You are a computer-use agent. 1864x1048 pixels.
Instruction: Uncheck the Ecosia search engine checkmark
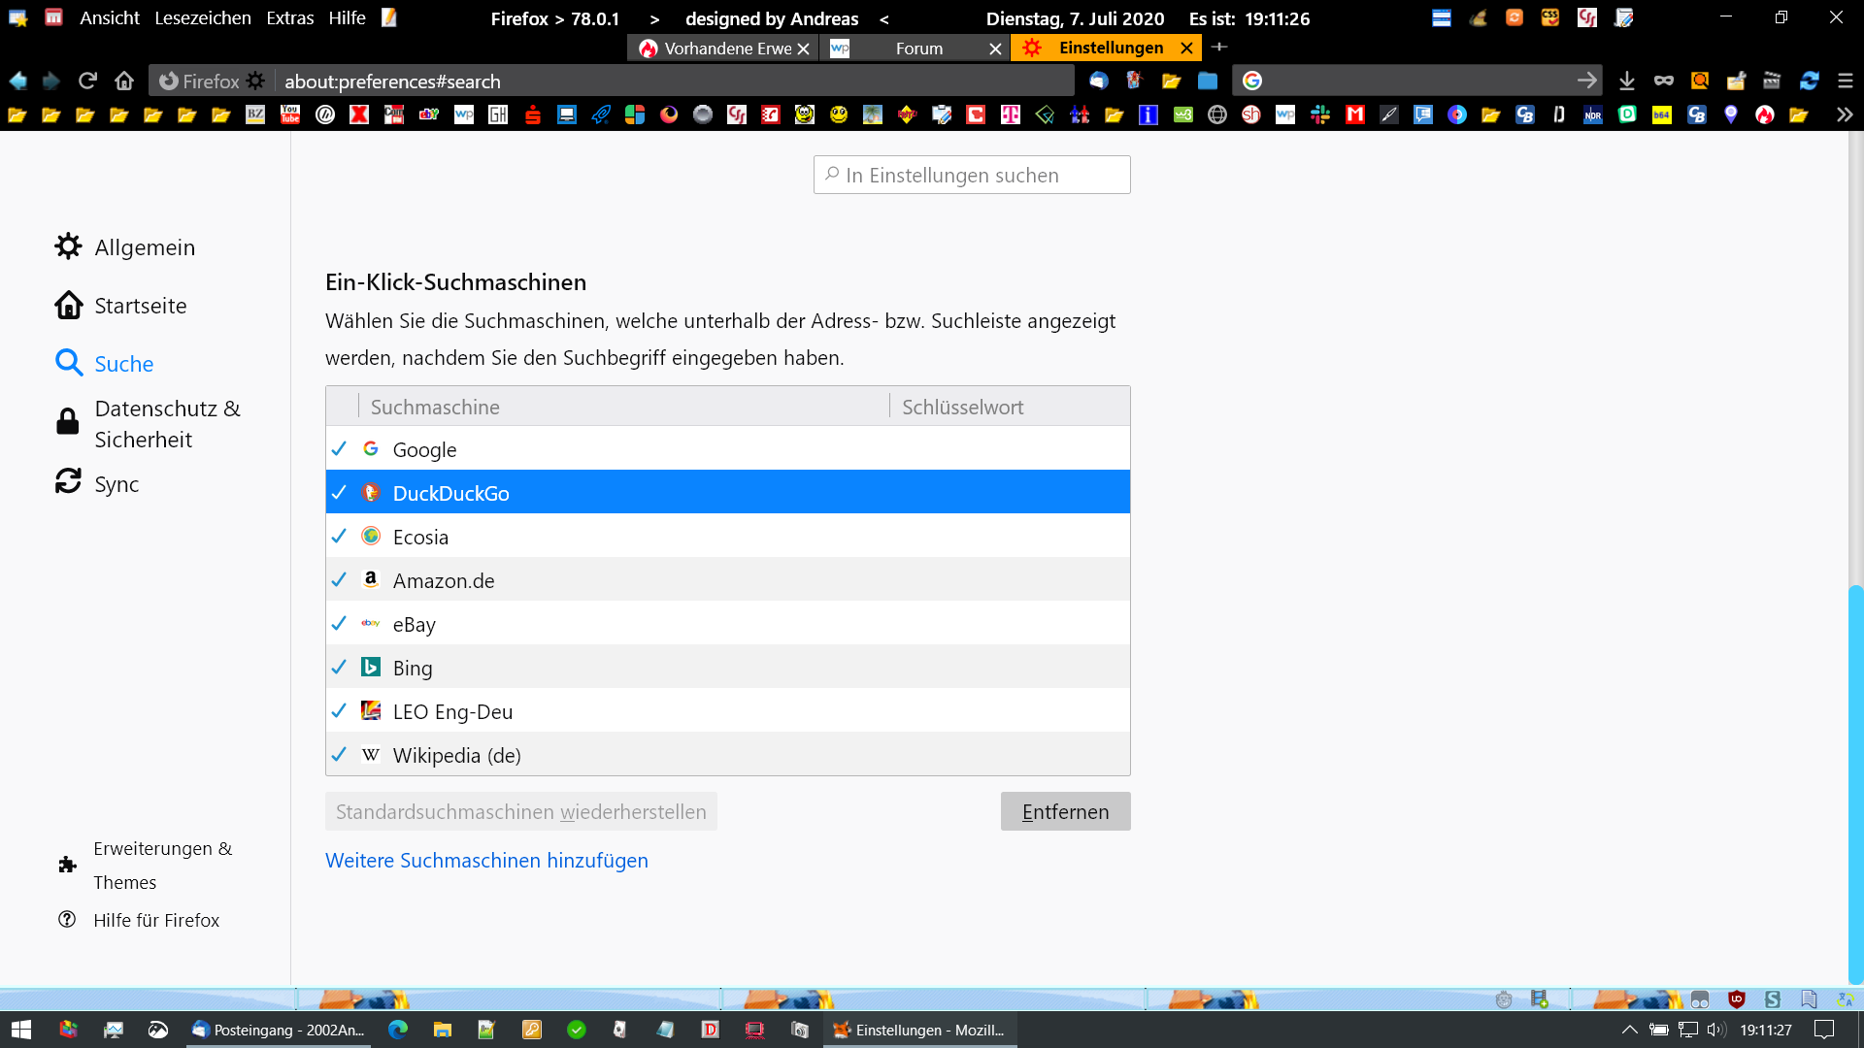pyautogui.click(x=339, y=537)
